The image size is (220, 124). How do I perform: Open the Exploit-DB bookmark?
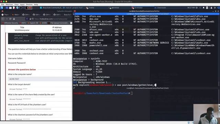coord(33,23)
